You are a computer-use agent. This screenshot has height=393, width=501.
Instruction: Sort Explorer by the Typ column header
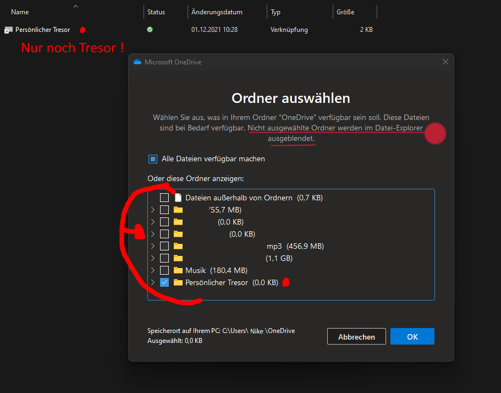(276, 12)
